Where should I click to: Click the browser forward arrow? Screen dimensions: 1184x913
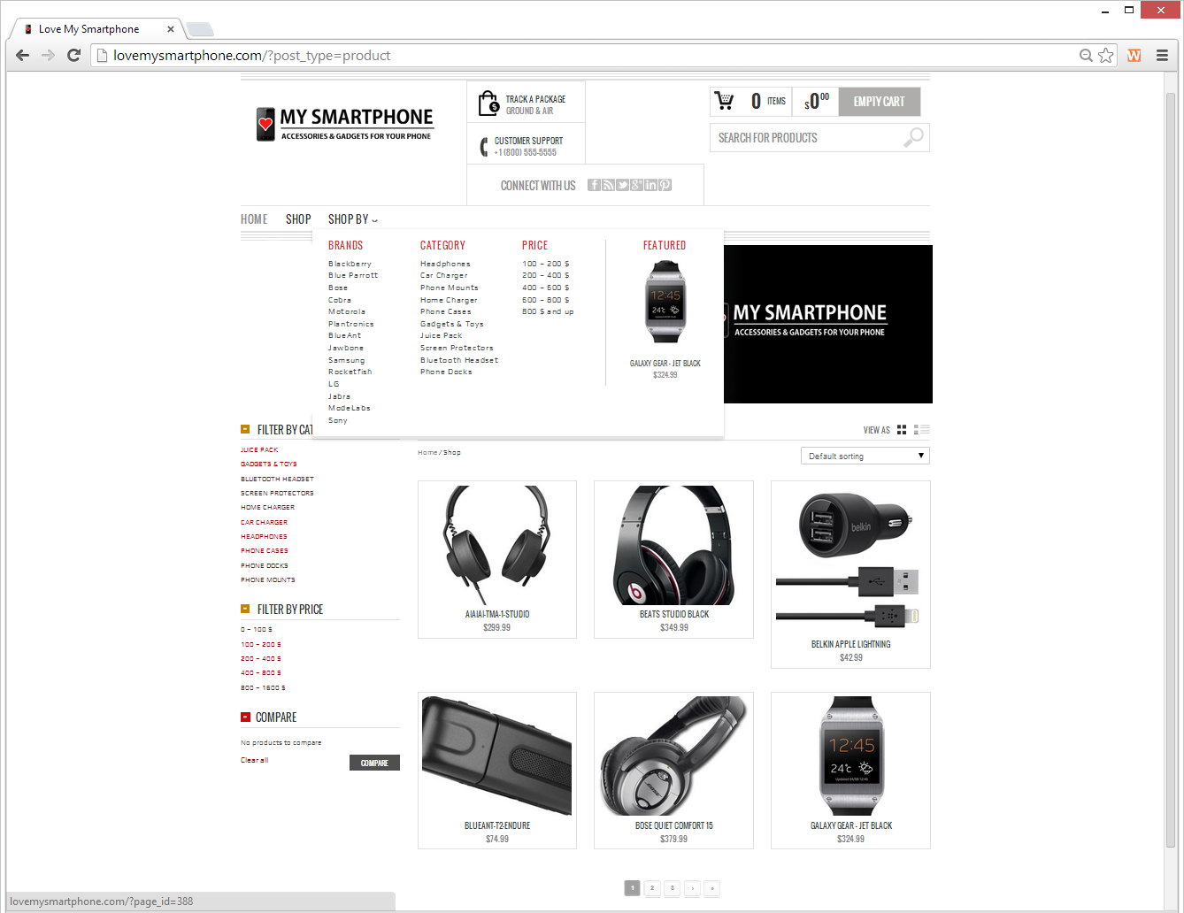49,55
